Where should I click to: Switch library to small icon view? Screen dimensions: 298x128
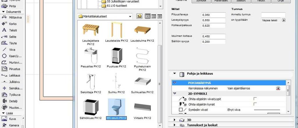click(x=154, y=16)
